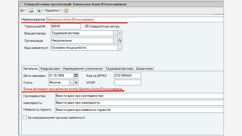Open the Дії dropdown menu
The width and height of the screenshot is (242, 136).
(23, 11)
